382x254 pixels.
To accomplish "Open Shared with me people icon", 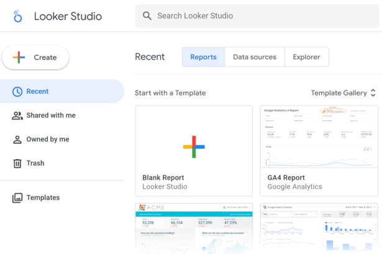I will click(x=17, y=115).
